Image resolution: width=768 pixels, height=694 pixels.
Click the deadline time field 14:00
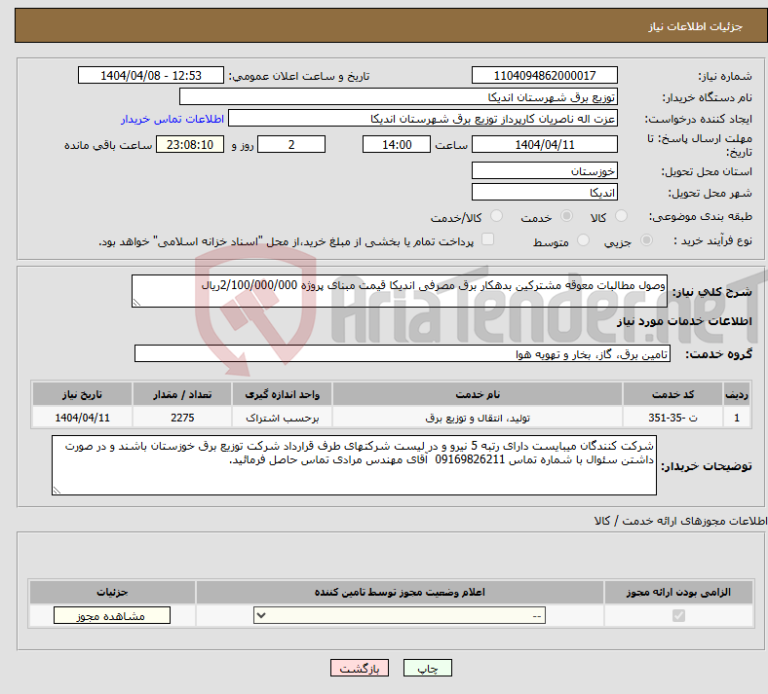[397, 144]
